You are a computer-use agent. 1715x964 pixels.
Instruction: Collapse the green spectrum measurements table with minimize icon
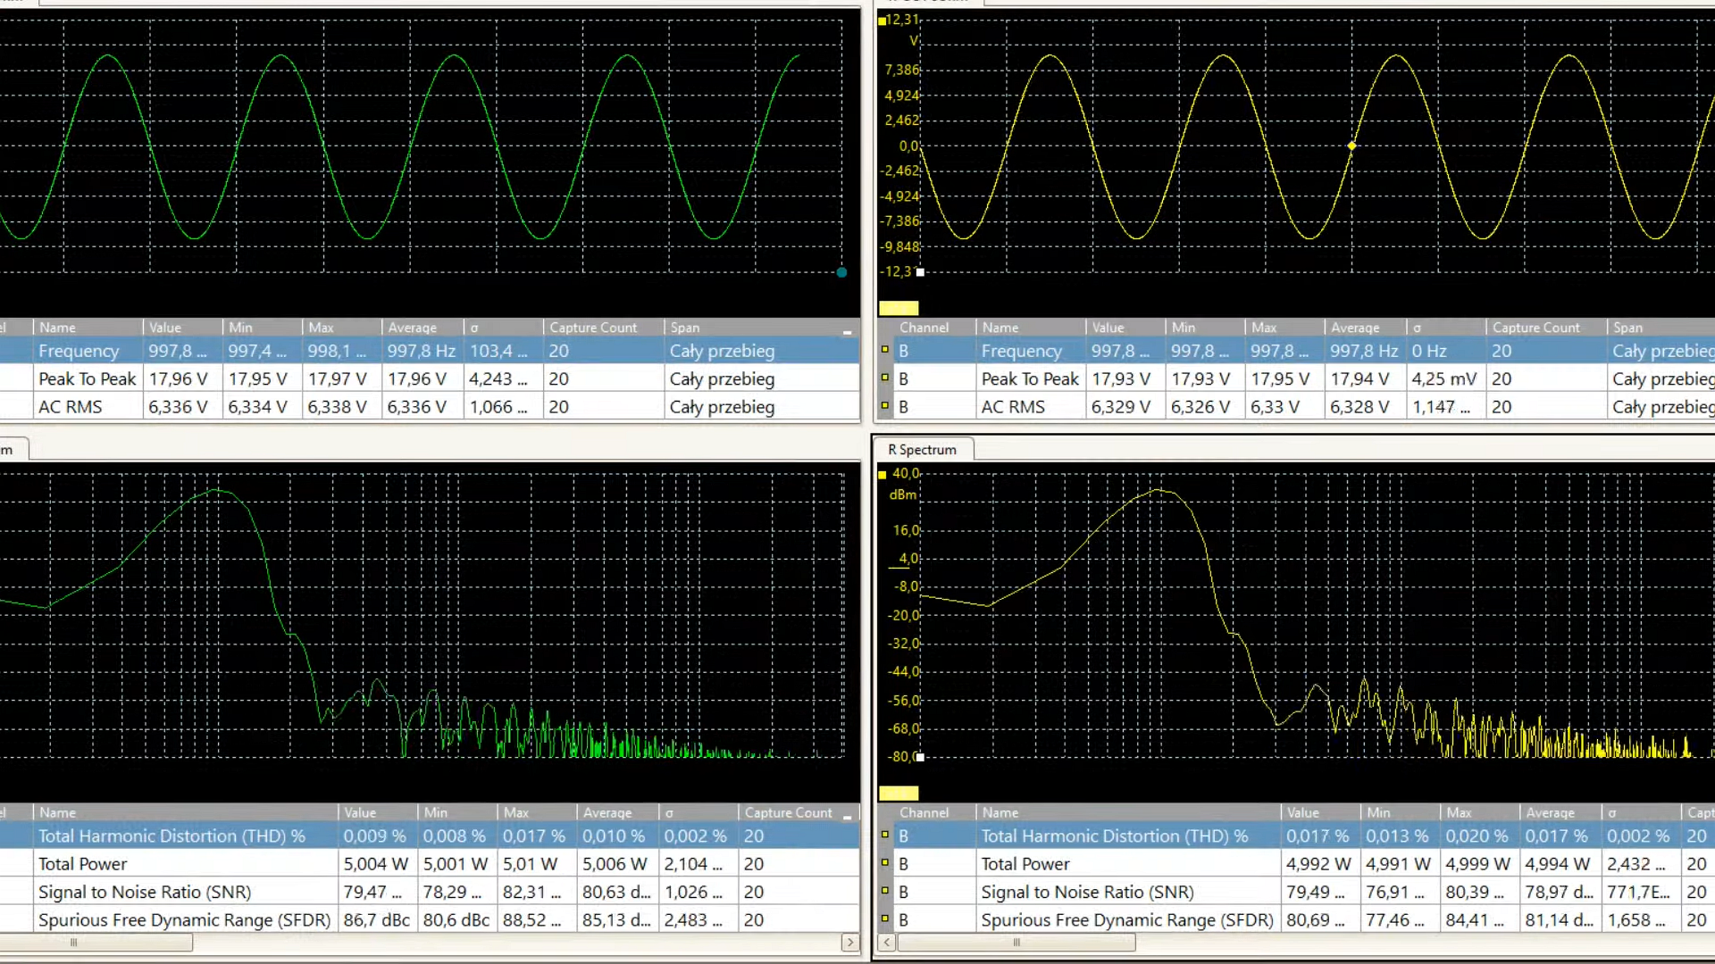pyautogui.click(x=847, y=817)
